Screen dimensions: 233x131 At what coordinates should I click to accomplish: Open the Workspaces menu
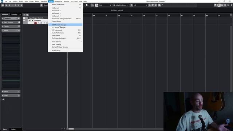click(58, 1)
